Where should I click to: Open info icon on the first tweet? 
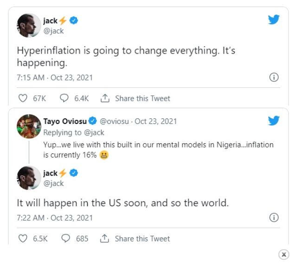click(274, 77)
